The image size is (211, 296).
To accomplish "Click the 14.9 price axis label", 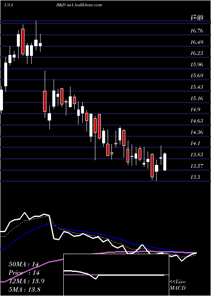I will tap(195, 110).
